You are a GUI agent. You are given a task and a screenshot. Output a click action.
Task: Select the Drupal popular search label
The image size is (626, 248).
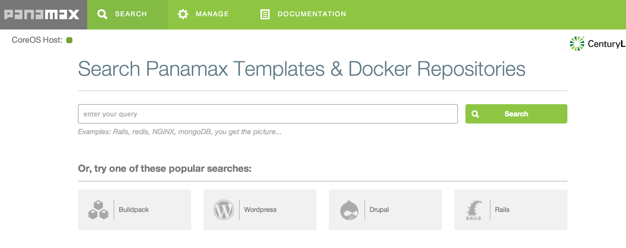pos(379,210)
